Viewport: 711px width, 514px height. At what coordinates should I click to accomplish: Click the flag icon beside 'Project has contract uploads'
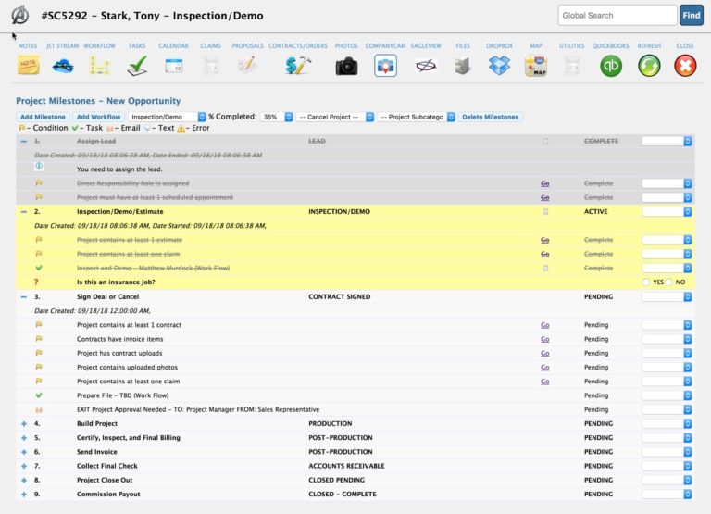39,353
